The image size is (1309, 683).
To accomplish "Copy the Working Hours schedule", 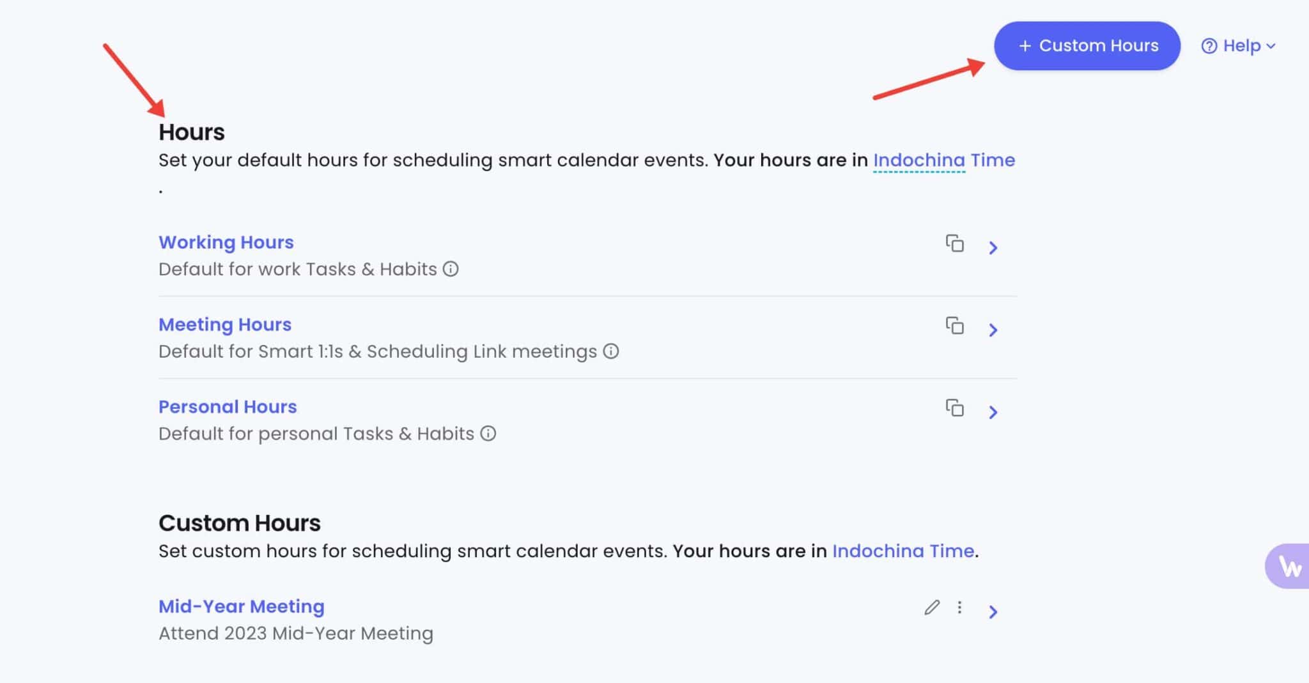I will pyautogui.click(x=954, y=243).
